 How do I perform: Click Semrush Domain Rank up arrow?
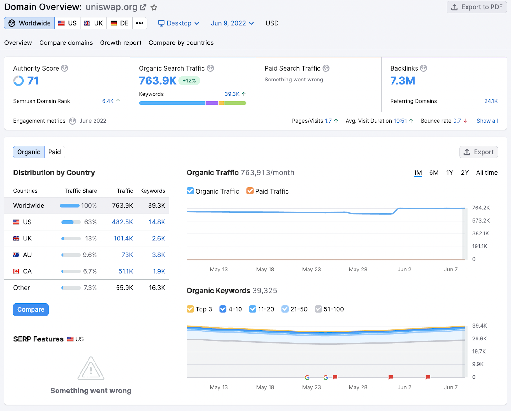click(118, 101)
